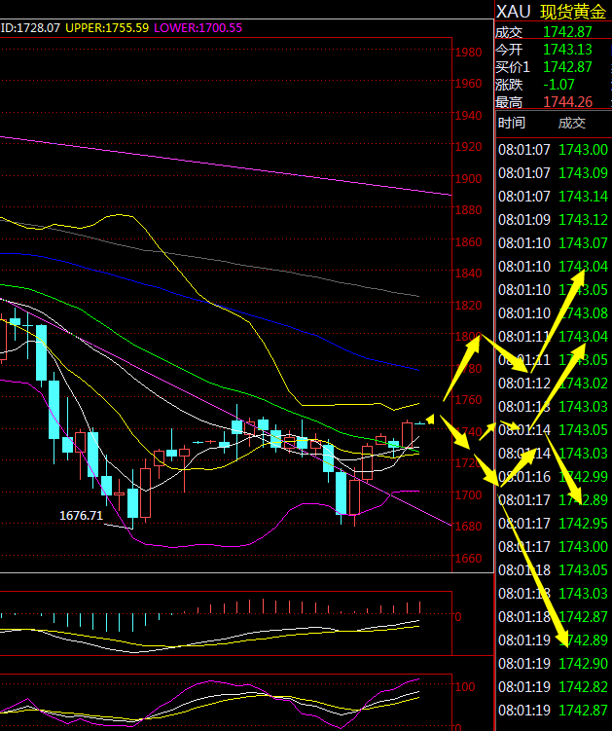Select the XAU symbol code in the quote panel
The height and width of the screenshot is (731, 612).
click(513, 12)
